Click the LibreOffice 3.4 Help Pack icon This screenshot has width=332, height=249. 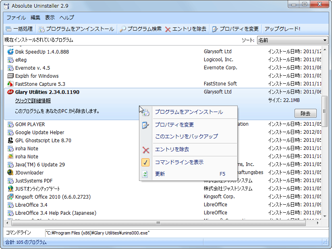pyautogui.click(x=10, y=213)
